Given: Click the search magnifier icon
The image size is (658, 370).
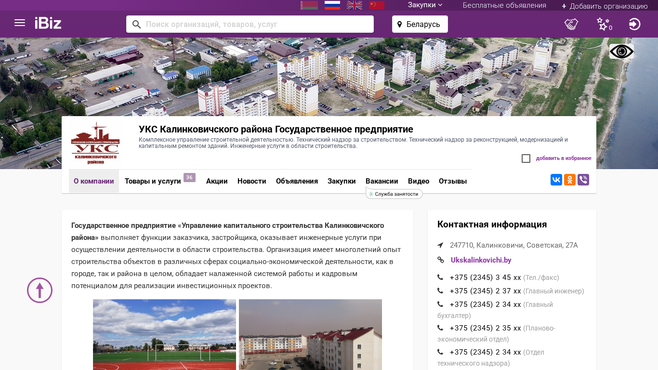Looking at the screenshot, I should tap(136, 24).
